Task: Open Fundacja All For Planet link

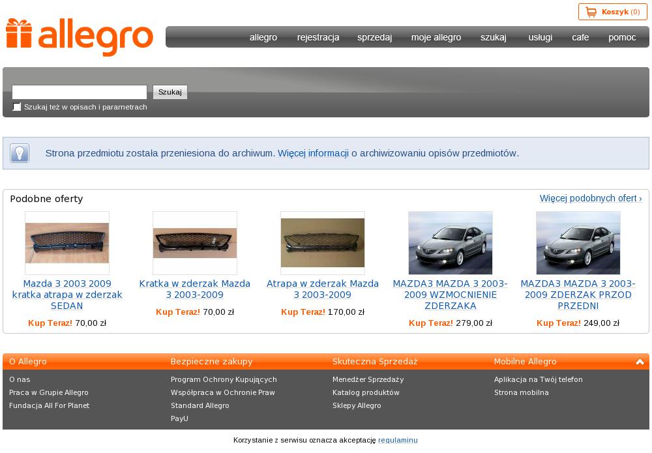Action: (49, 405)
